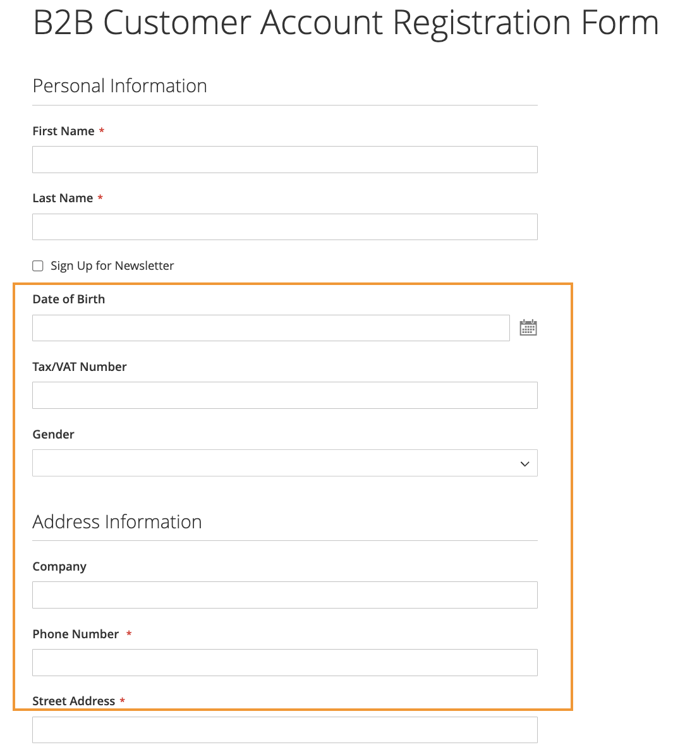
Task: Check the box next to Sign Up for Newsletter
Action: tap(37, 265)
